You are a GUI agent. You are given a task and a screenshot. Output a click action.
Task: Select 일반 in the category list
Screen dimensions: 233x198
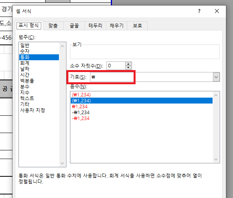tap(39, 45)
